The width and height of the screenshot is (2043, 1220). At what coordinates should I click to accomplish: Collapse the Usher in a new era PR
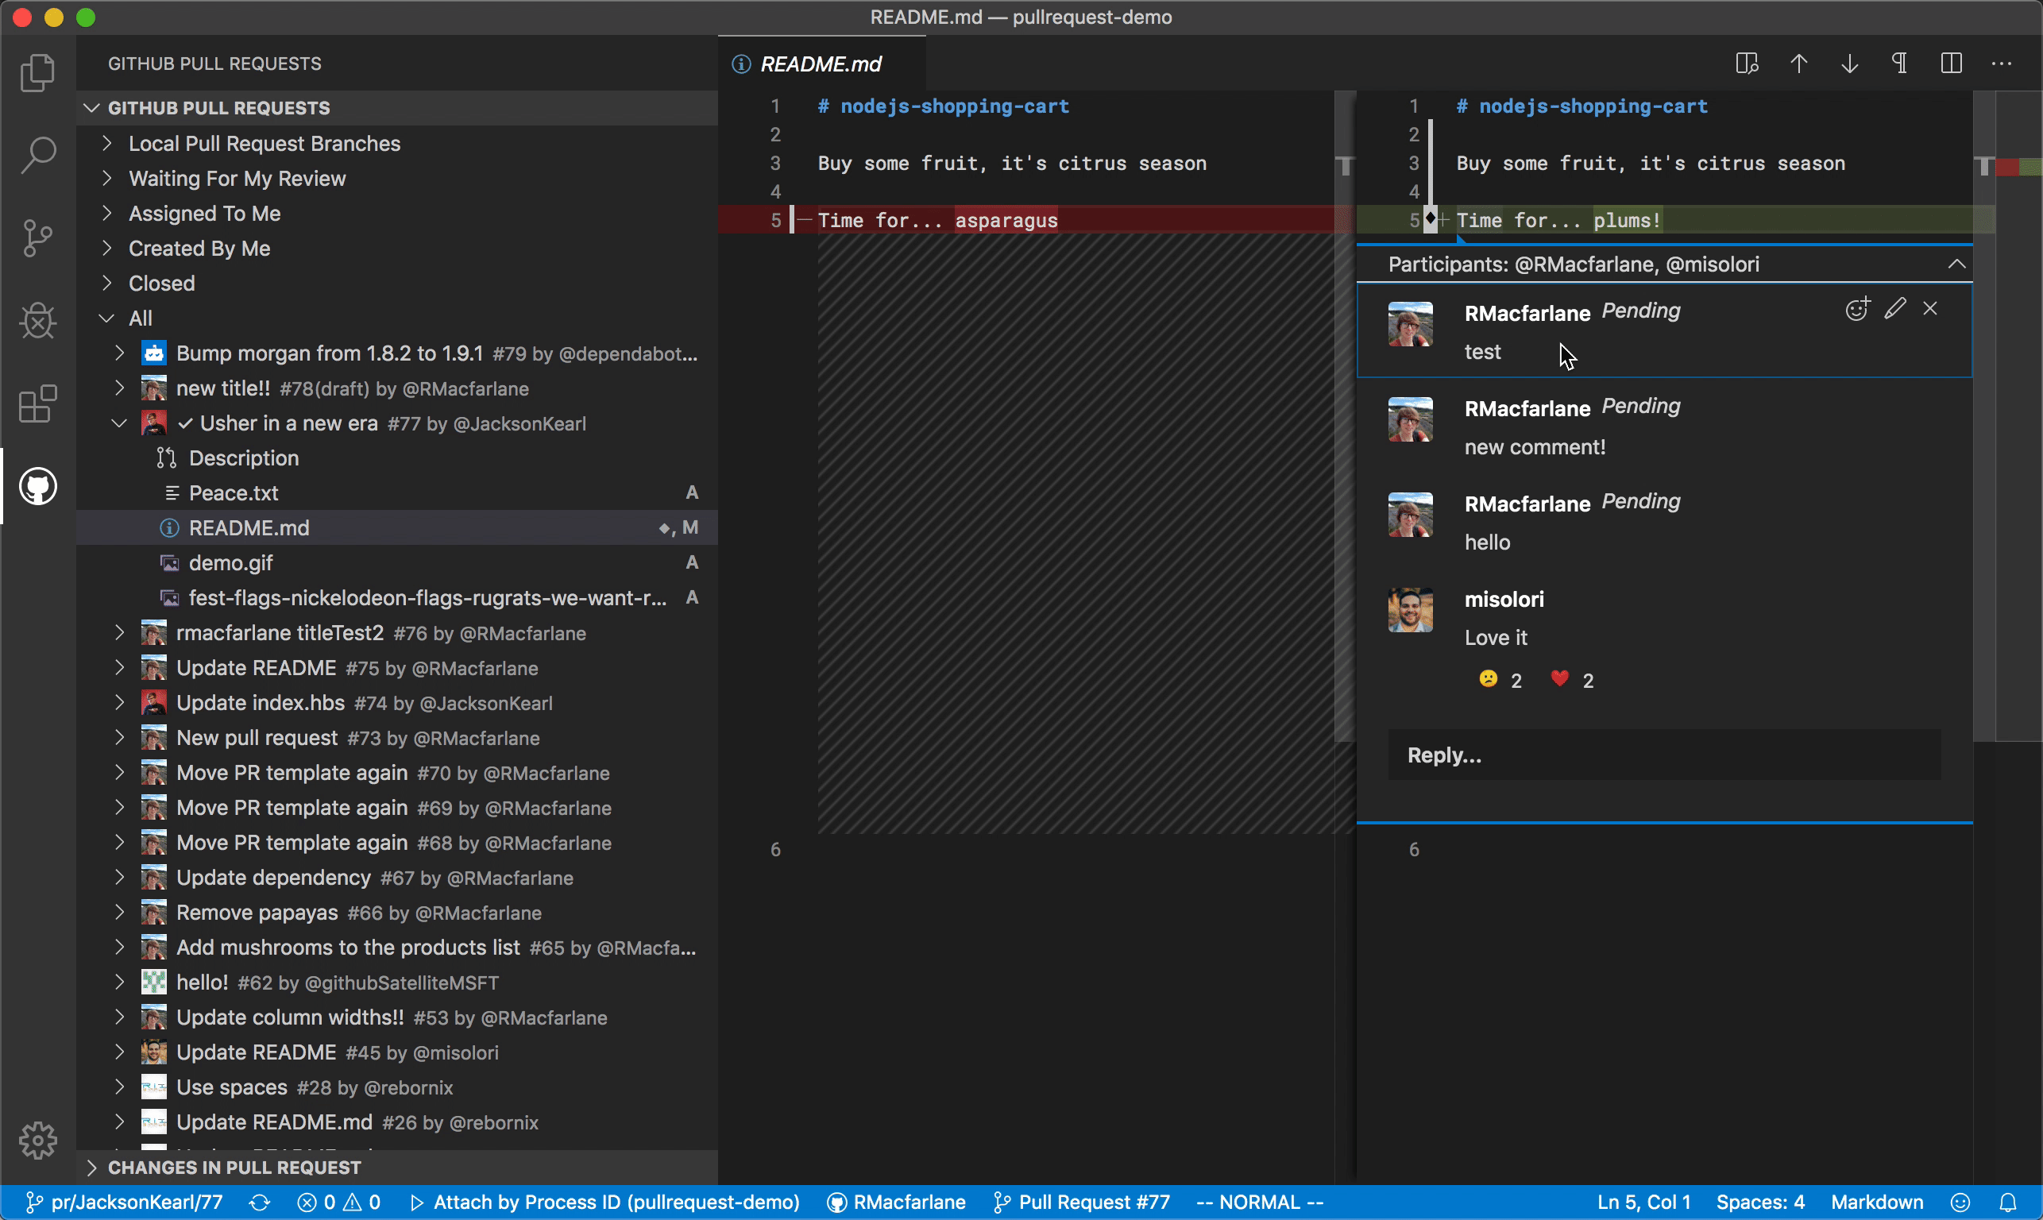(397, 423)
